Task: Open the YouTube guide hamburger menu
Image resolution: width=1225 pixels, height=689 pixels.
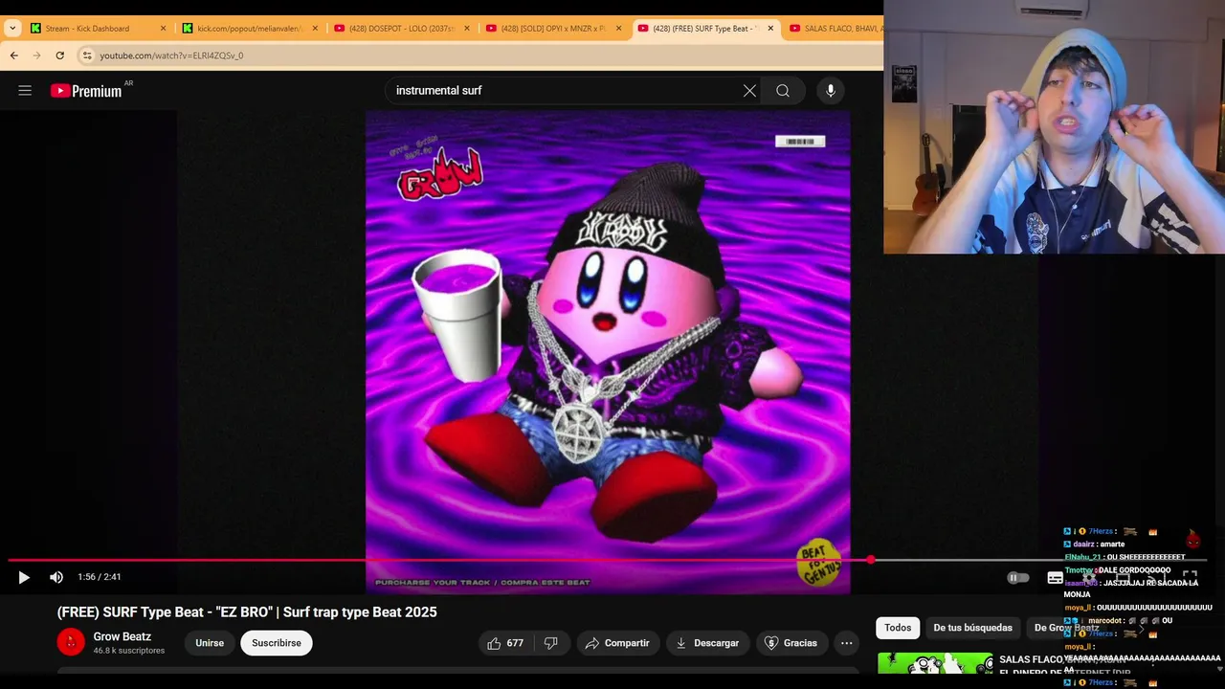Action: pyautogui.click(x=25, y=91)
